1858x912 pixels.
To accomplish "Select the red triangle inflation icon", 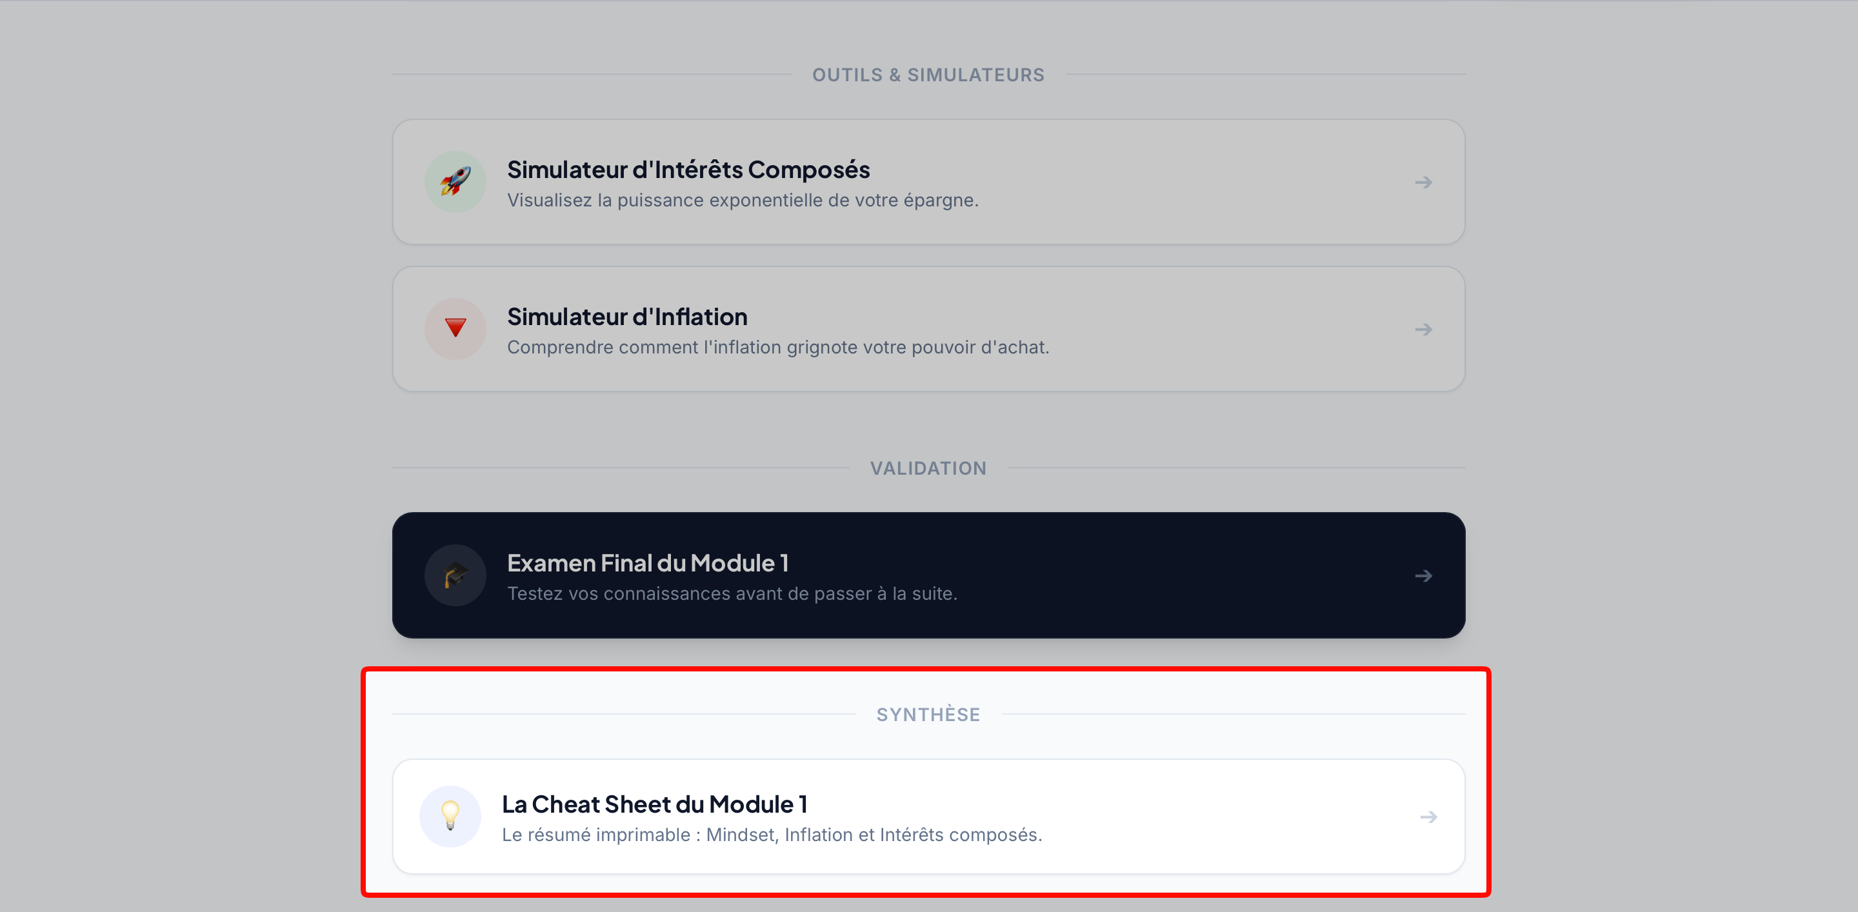I will (455, 329).
